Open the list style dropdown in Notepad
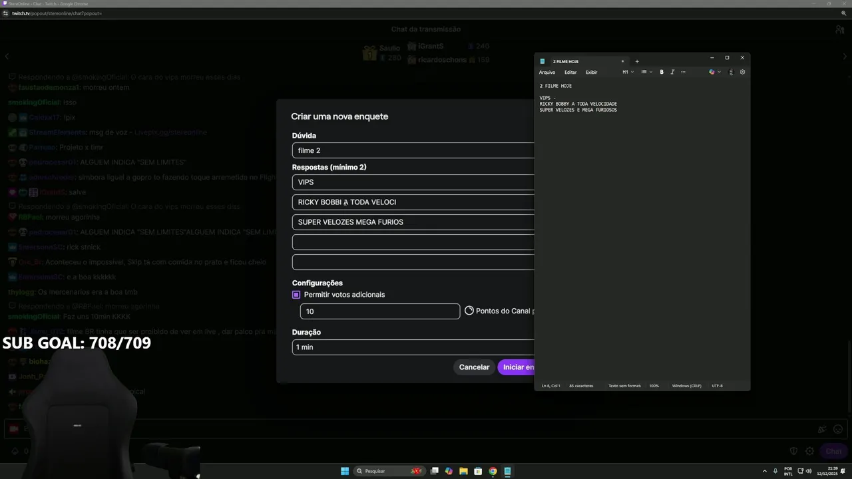The height and width of the screenshot is (479, 852). (x=646, y=72)
